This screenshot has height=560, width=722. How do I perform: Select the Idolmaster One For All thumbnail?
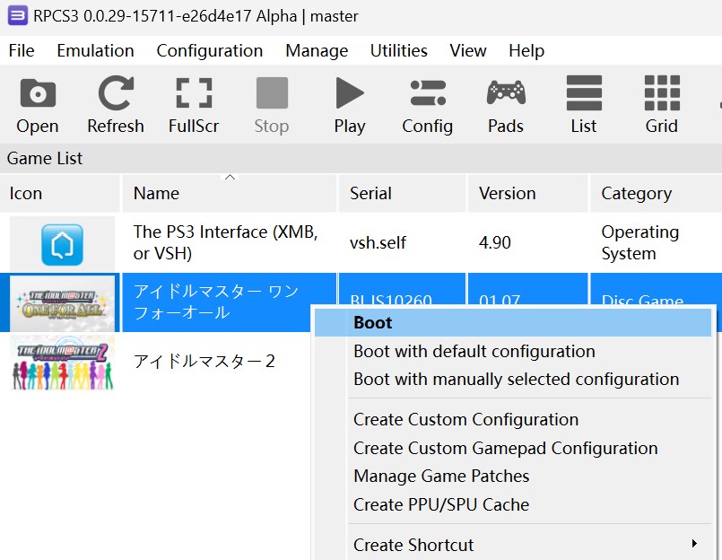point(62,302)
